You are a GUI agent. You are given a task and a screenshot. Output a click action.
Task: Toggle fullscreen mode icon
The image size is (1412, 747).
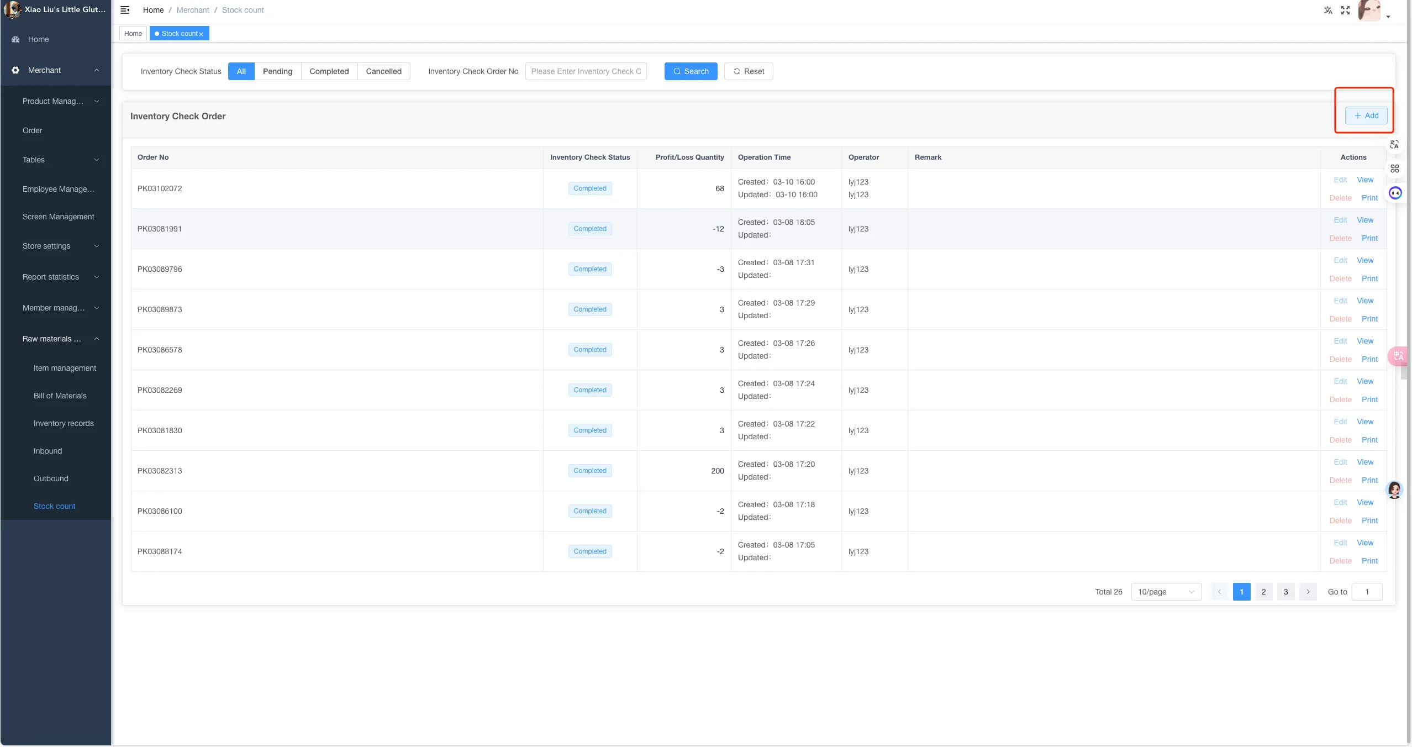(x=1345, y=10)
